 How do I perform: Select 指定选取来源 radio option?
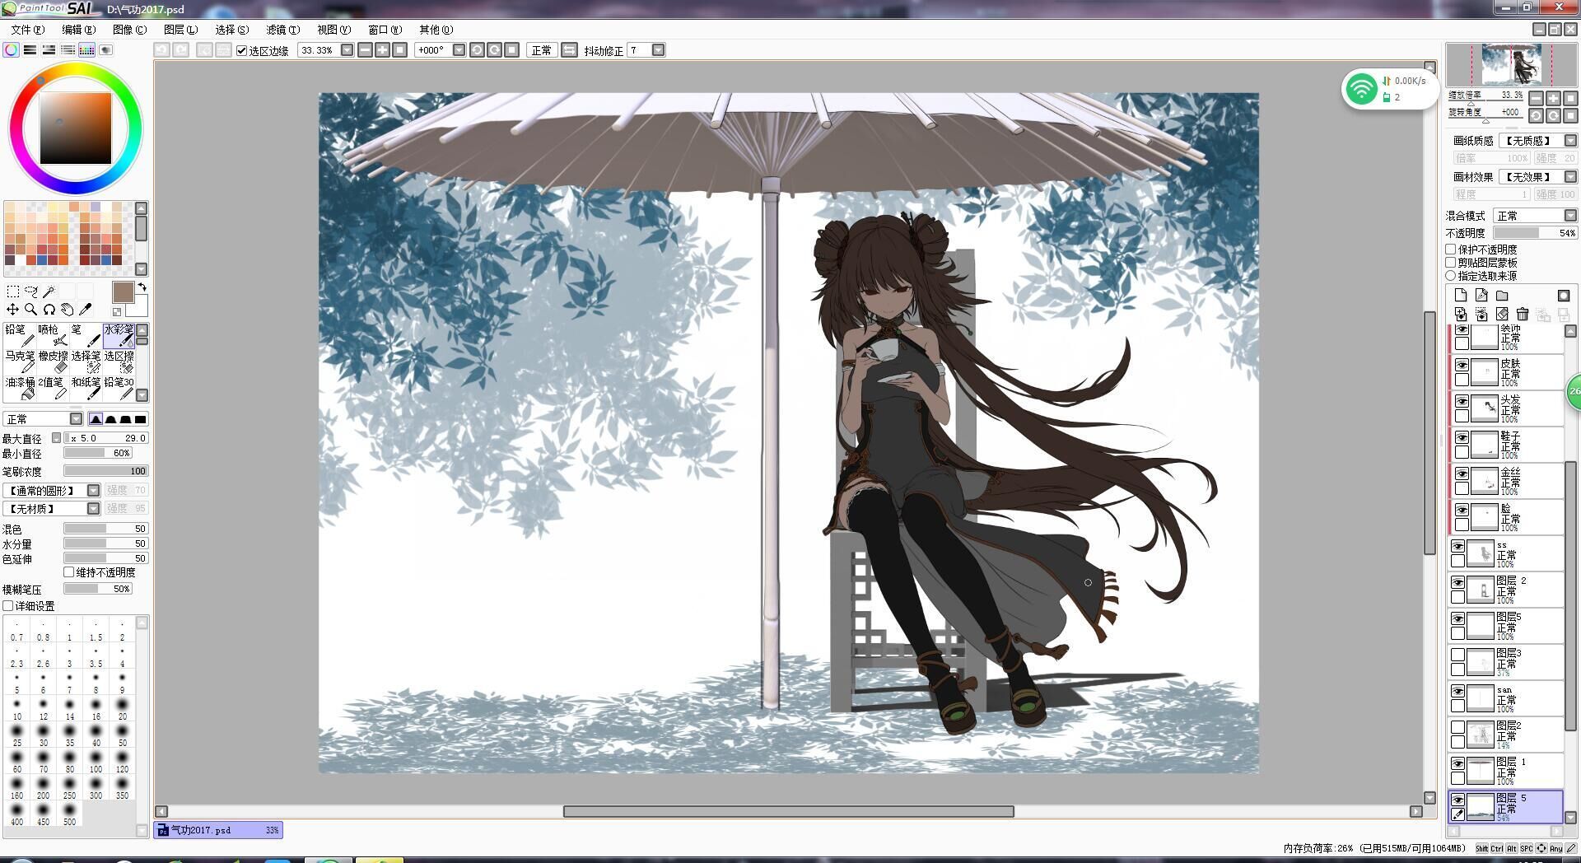(1451, 276)
